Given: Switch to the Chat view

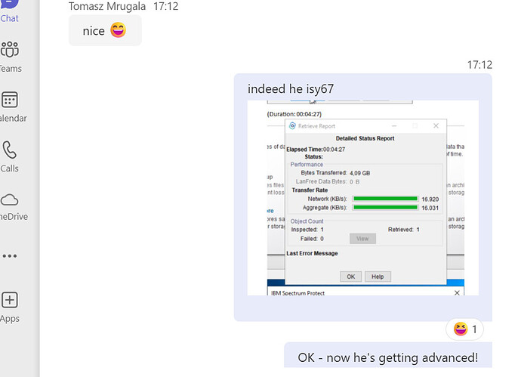Looking at the screenshot, I should click(10, 8).
